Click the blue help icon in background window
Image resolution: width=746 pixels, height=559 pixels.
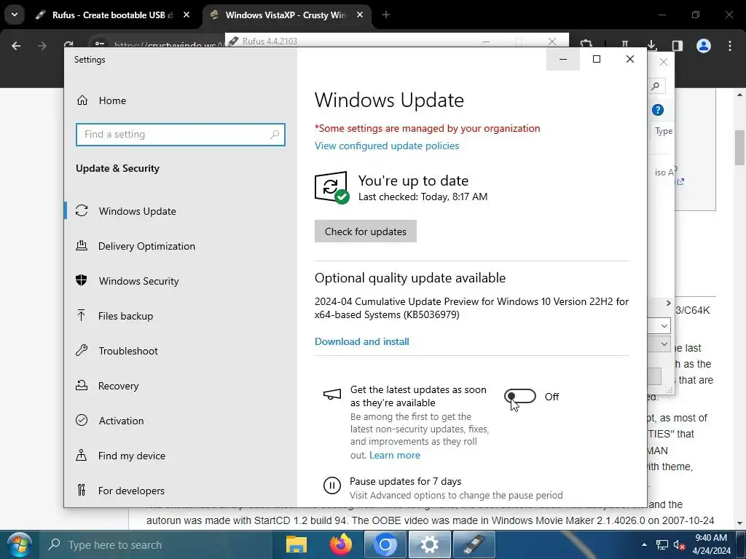point(658,111)
